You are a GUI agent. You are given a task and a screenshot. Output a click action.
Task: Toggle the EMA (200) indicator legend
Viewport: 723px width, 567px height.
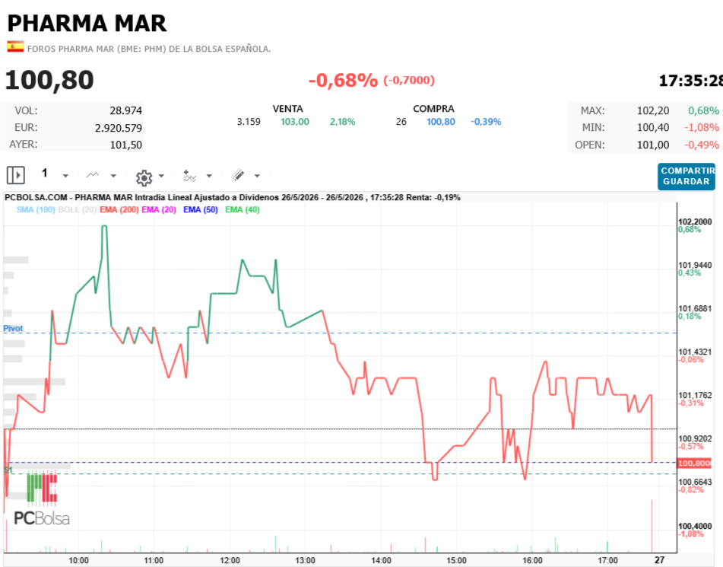119,209
